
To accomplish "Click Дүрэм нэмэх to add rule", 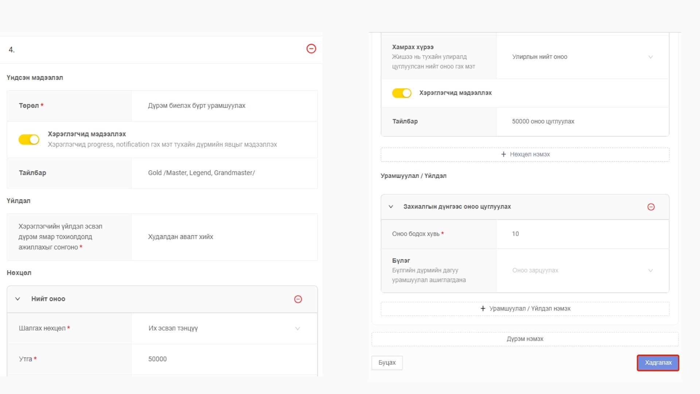I will tap(525, 339).
